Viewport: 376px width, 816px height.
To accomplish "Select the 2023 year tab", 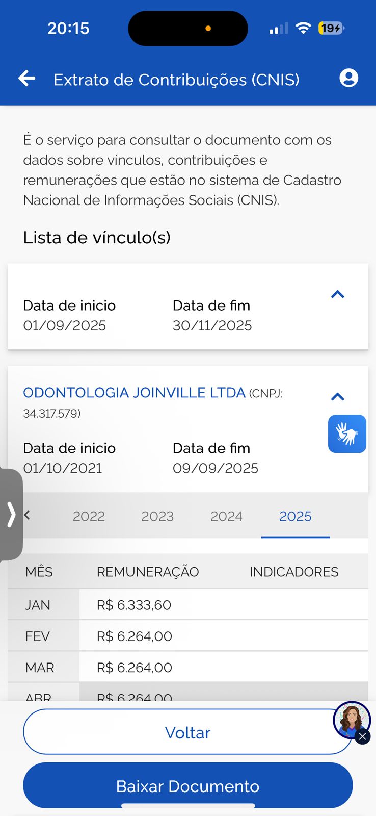I will 157,516.
